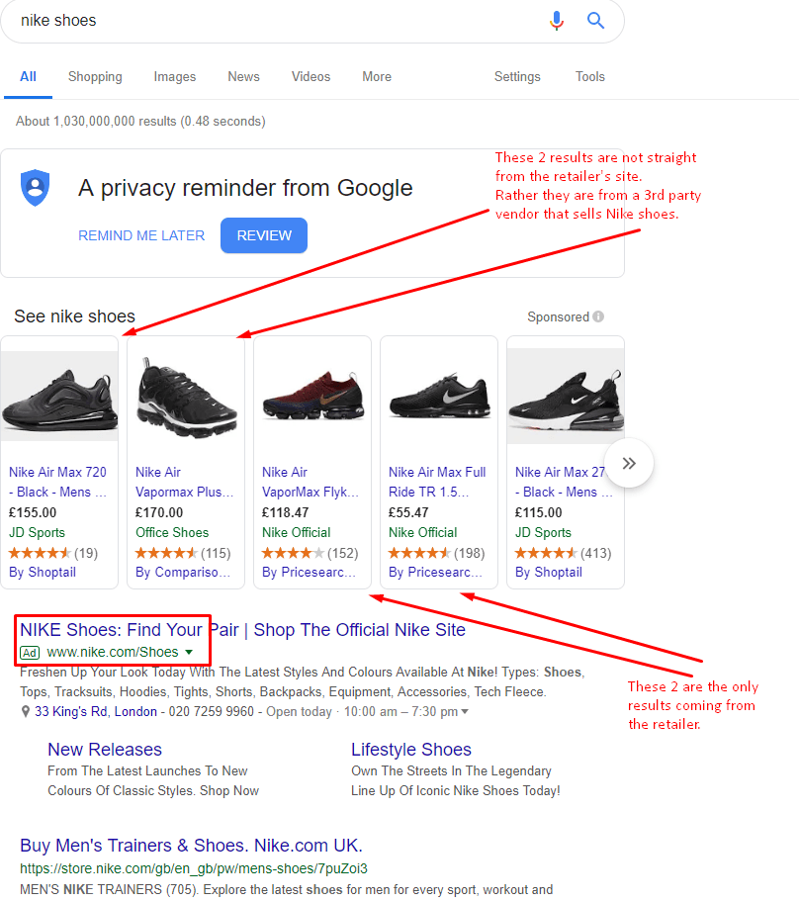The width and height of the screenshot is (799, 902).
Task: Choose REMIND ME LATER link
Action: click(x=141, y=235)
